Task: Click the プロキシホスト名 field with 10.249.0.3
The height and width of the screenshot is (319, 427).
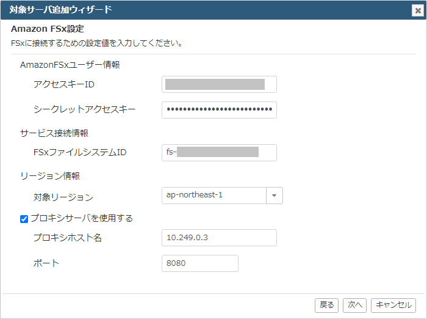Action: 219,238
